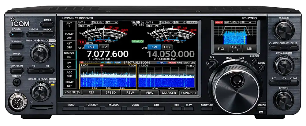306x126 pixels.
Task: Push the XFC round button
Action: tap(212, 65)
